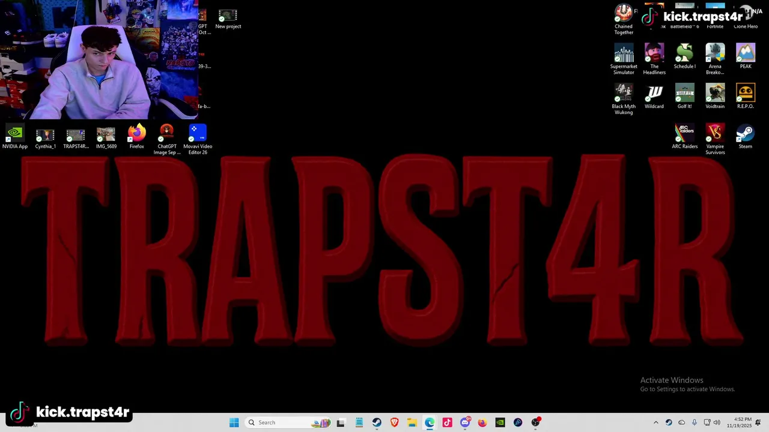Open the volume control tray icon

coord(717,422)
